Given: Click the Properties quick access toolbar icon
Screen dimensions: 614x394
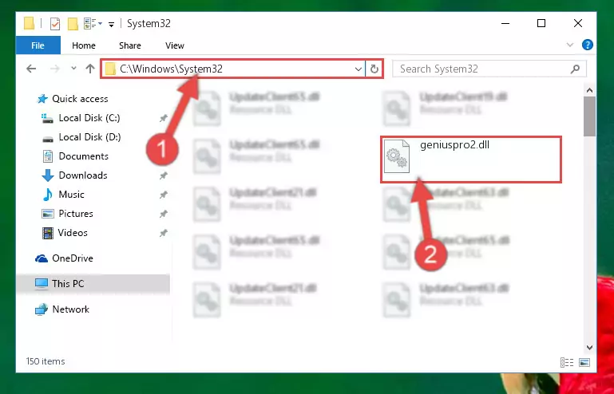Looking at the screenshot, I should click(x=55, y=24).
